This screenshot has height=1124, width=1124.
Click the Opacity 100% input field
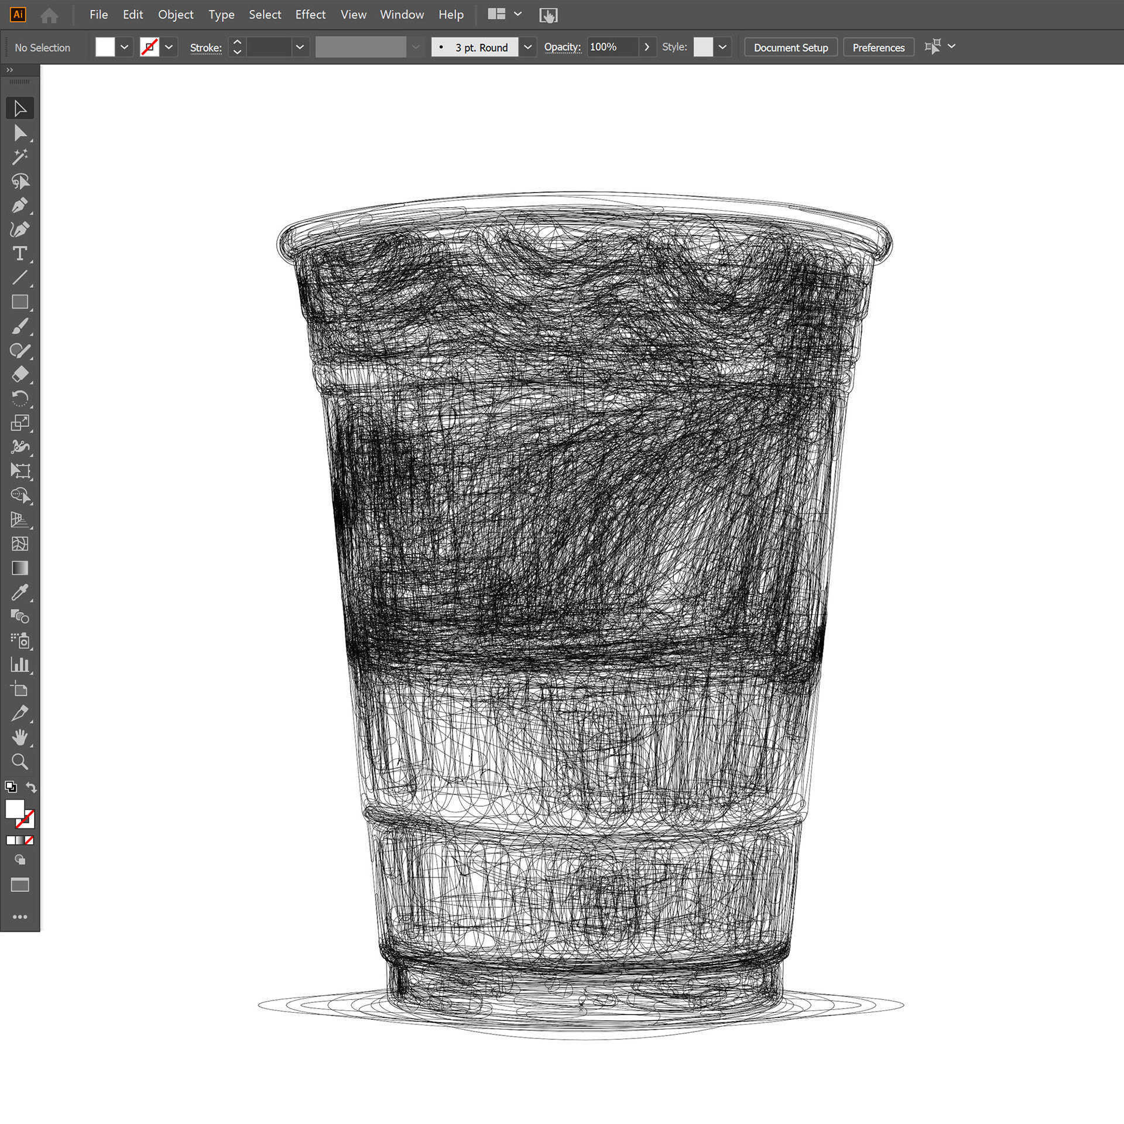[612, 47]
